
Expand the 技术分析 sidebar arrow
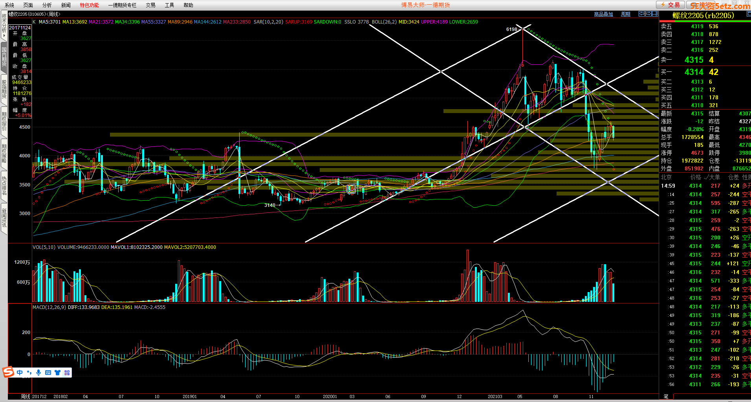click(4, 35)
